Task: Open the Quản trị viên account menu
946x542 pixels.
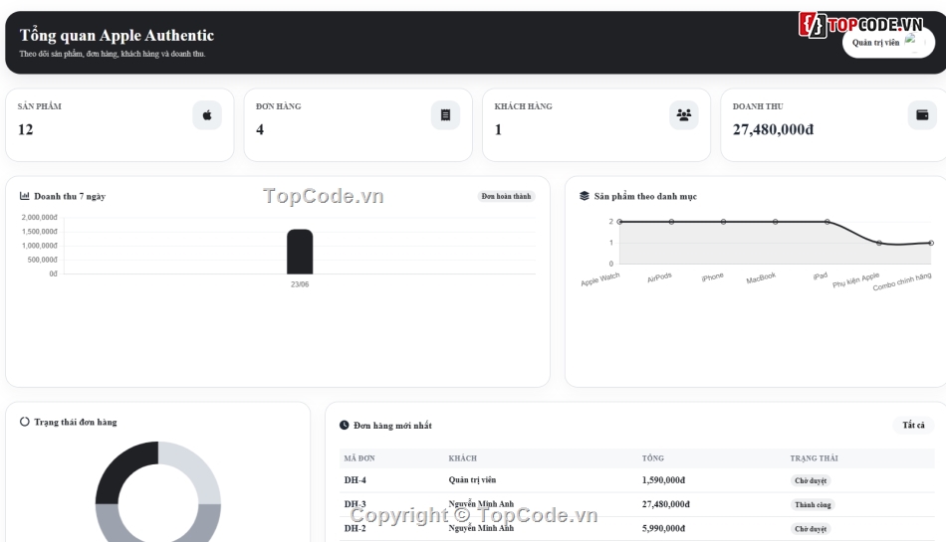Action: 888,42
